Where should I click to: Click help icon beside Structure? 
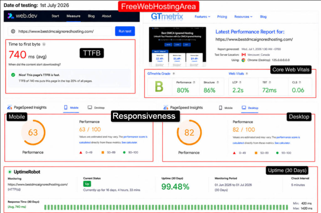coord(218,82)
